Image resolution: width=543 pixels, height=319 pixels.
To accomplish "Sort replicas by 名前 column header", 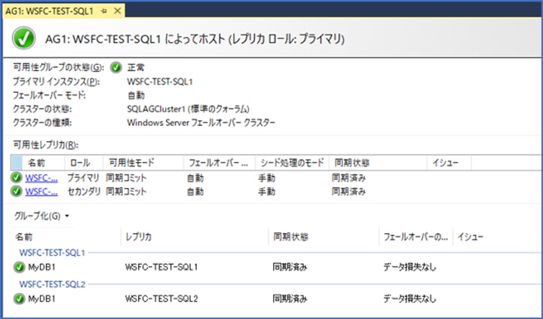I will coord(43,163).
